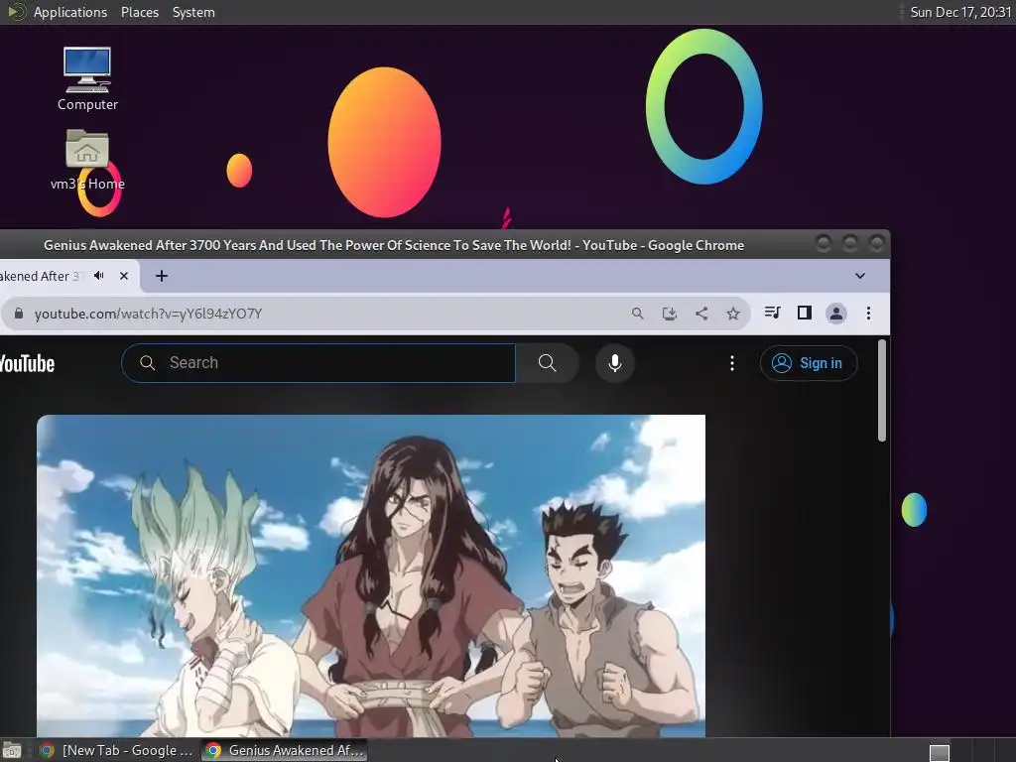Switch to New Tab Chrome taskbar window
This screenshot has width=1016, height=762.
[116, 750]
